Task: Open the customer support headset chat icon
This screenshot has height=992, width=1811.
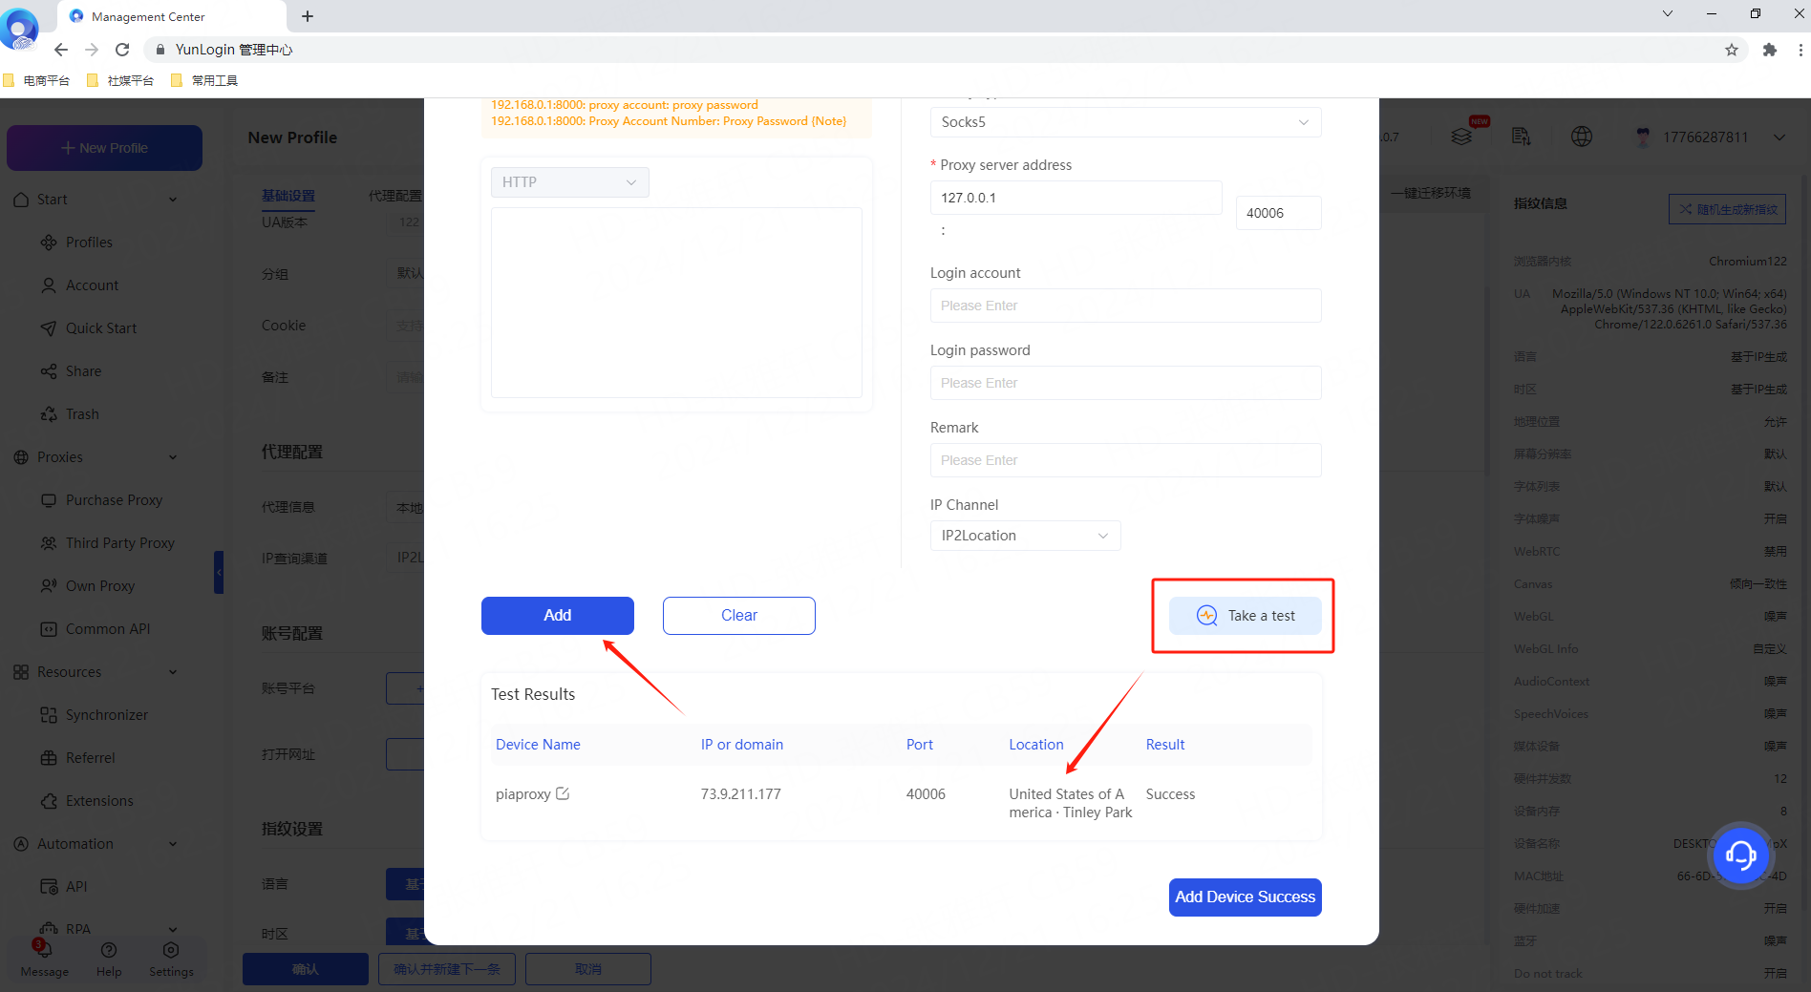Action: click(x=1740, y=855)
